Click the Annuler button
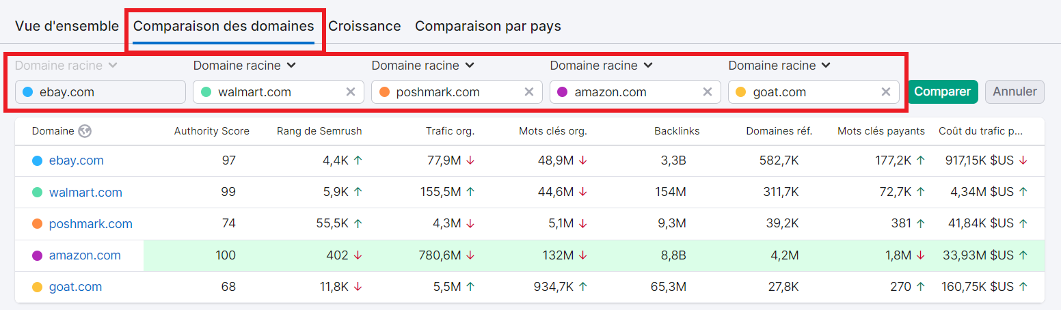 coord(1015,91)
